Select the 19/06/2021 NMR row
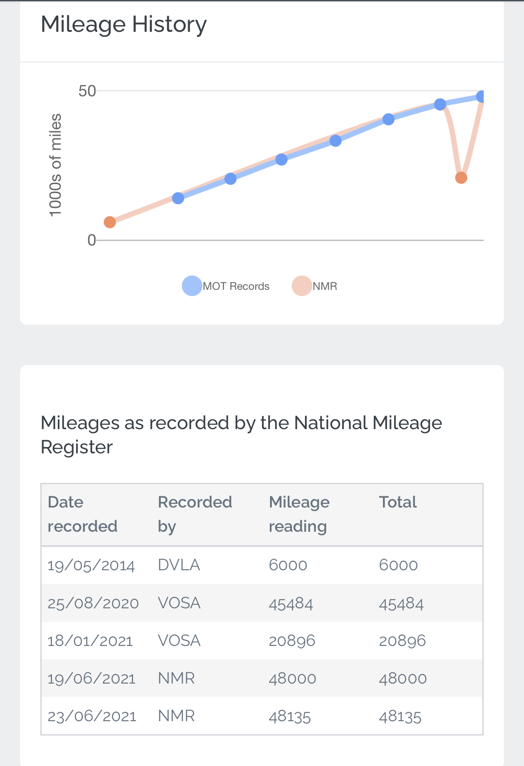524x766 pixels. (262, 678)
